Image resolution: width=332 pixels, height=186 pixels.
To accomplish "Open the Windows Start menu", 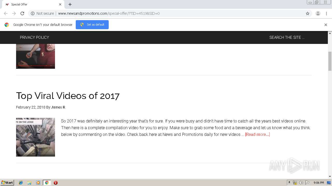I will coord(7,182).
